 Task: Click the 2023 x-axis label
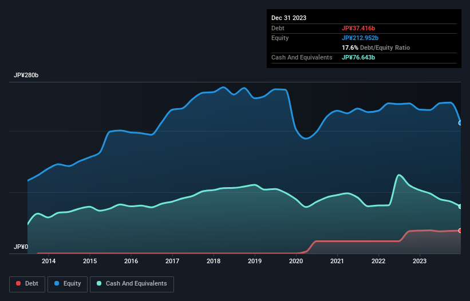coord(420,261)
